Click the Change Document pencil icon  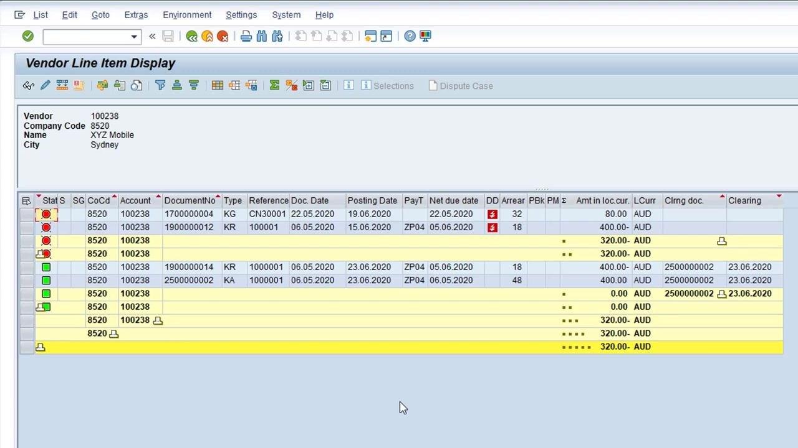[45, 86]
